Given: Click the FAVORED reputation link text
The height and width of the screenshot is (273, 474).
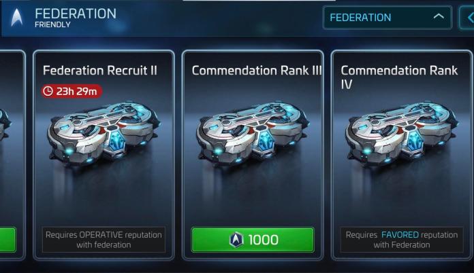Looking at the screenshot, I should point(400,235).
